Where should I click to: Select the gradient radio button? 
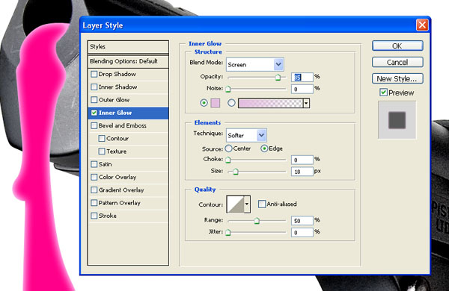click(x=231, y=103)
